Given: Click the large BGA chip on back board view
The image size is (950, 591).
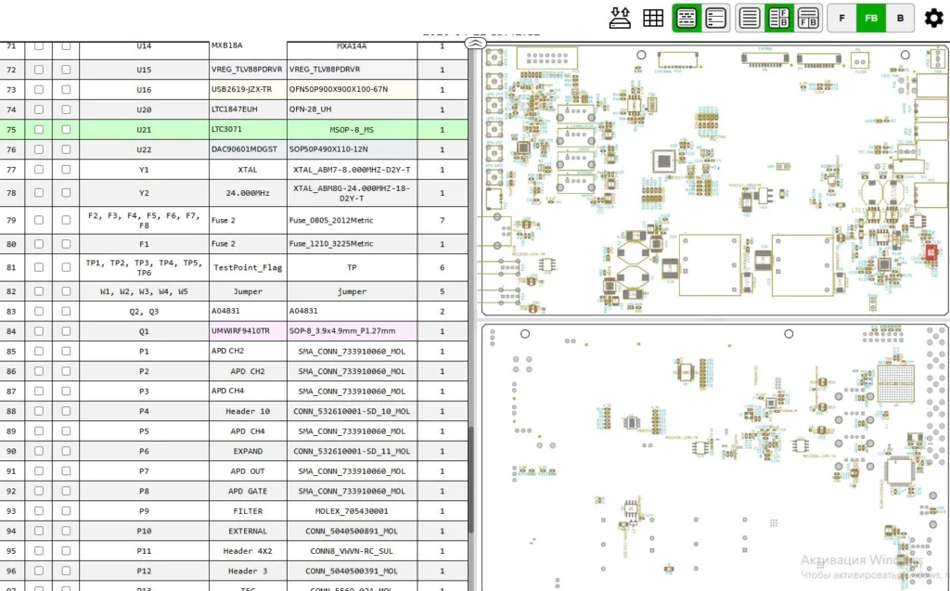Looking at the screenshot, I should click(895, 383).
